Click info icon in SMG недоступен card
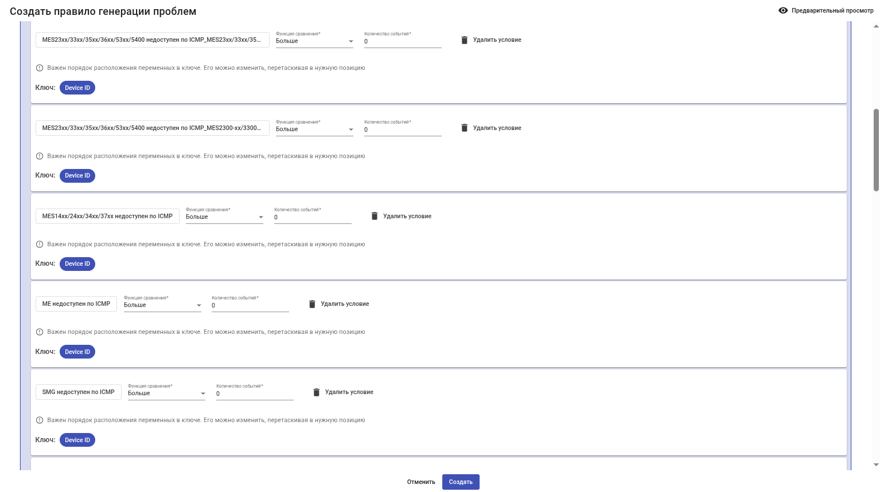Viewport: 880px width, 492px height. [x=40, y=420]
